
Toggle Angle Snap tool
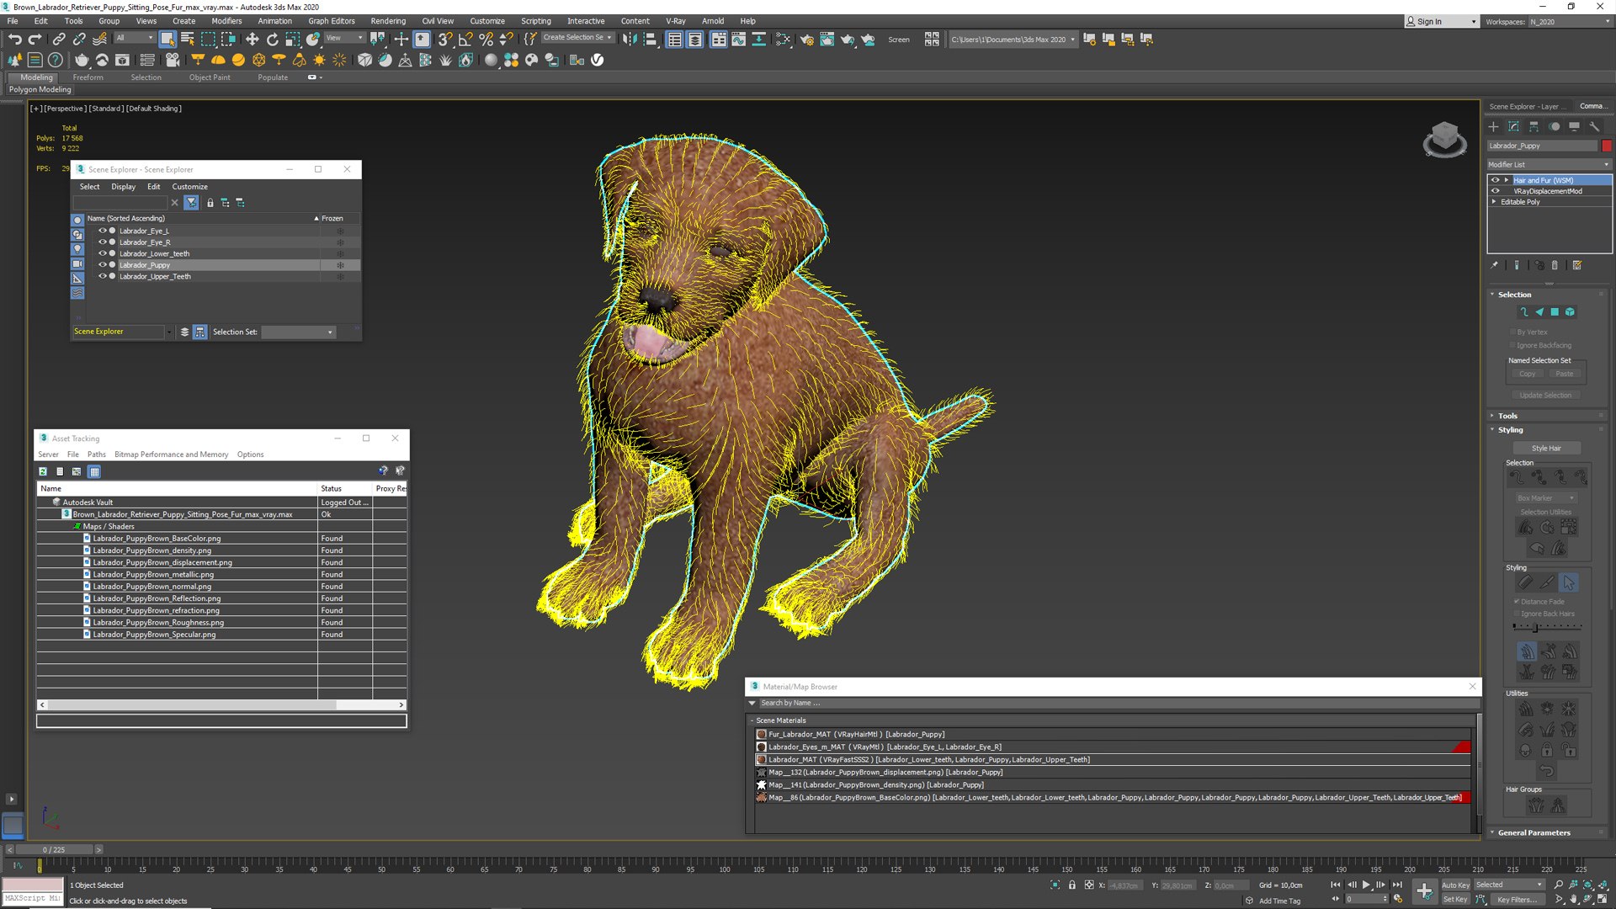point(465,40)
